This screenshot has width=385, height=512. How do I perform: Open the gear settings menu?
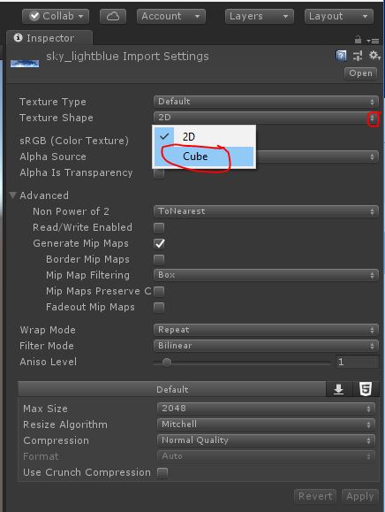point(374,56)
